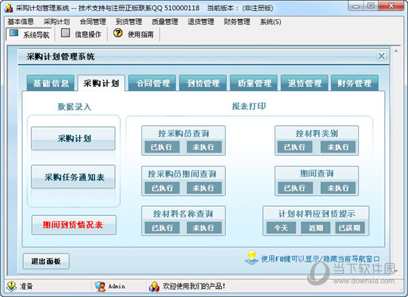Switch to the 基础信息 tab
Screen dimensions: 408x297
pyautogui.click(x=50, y=83)
